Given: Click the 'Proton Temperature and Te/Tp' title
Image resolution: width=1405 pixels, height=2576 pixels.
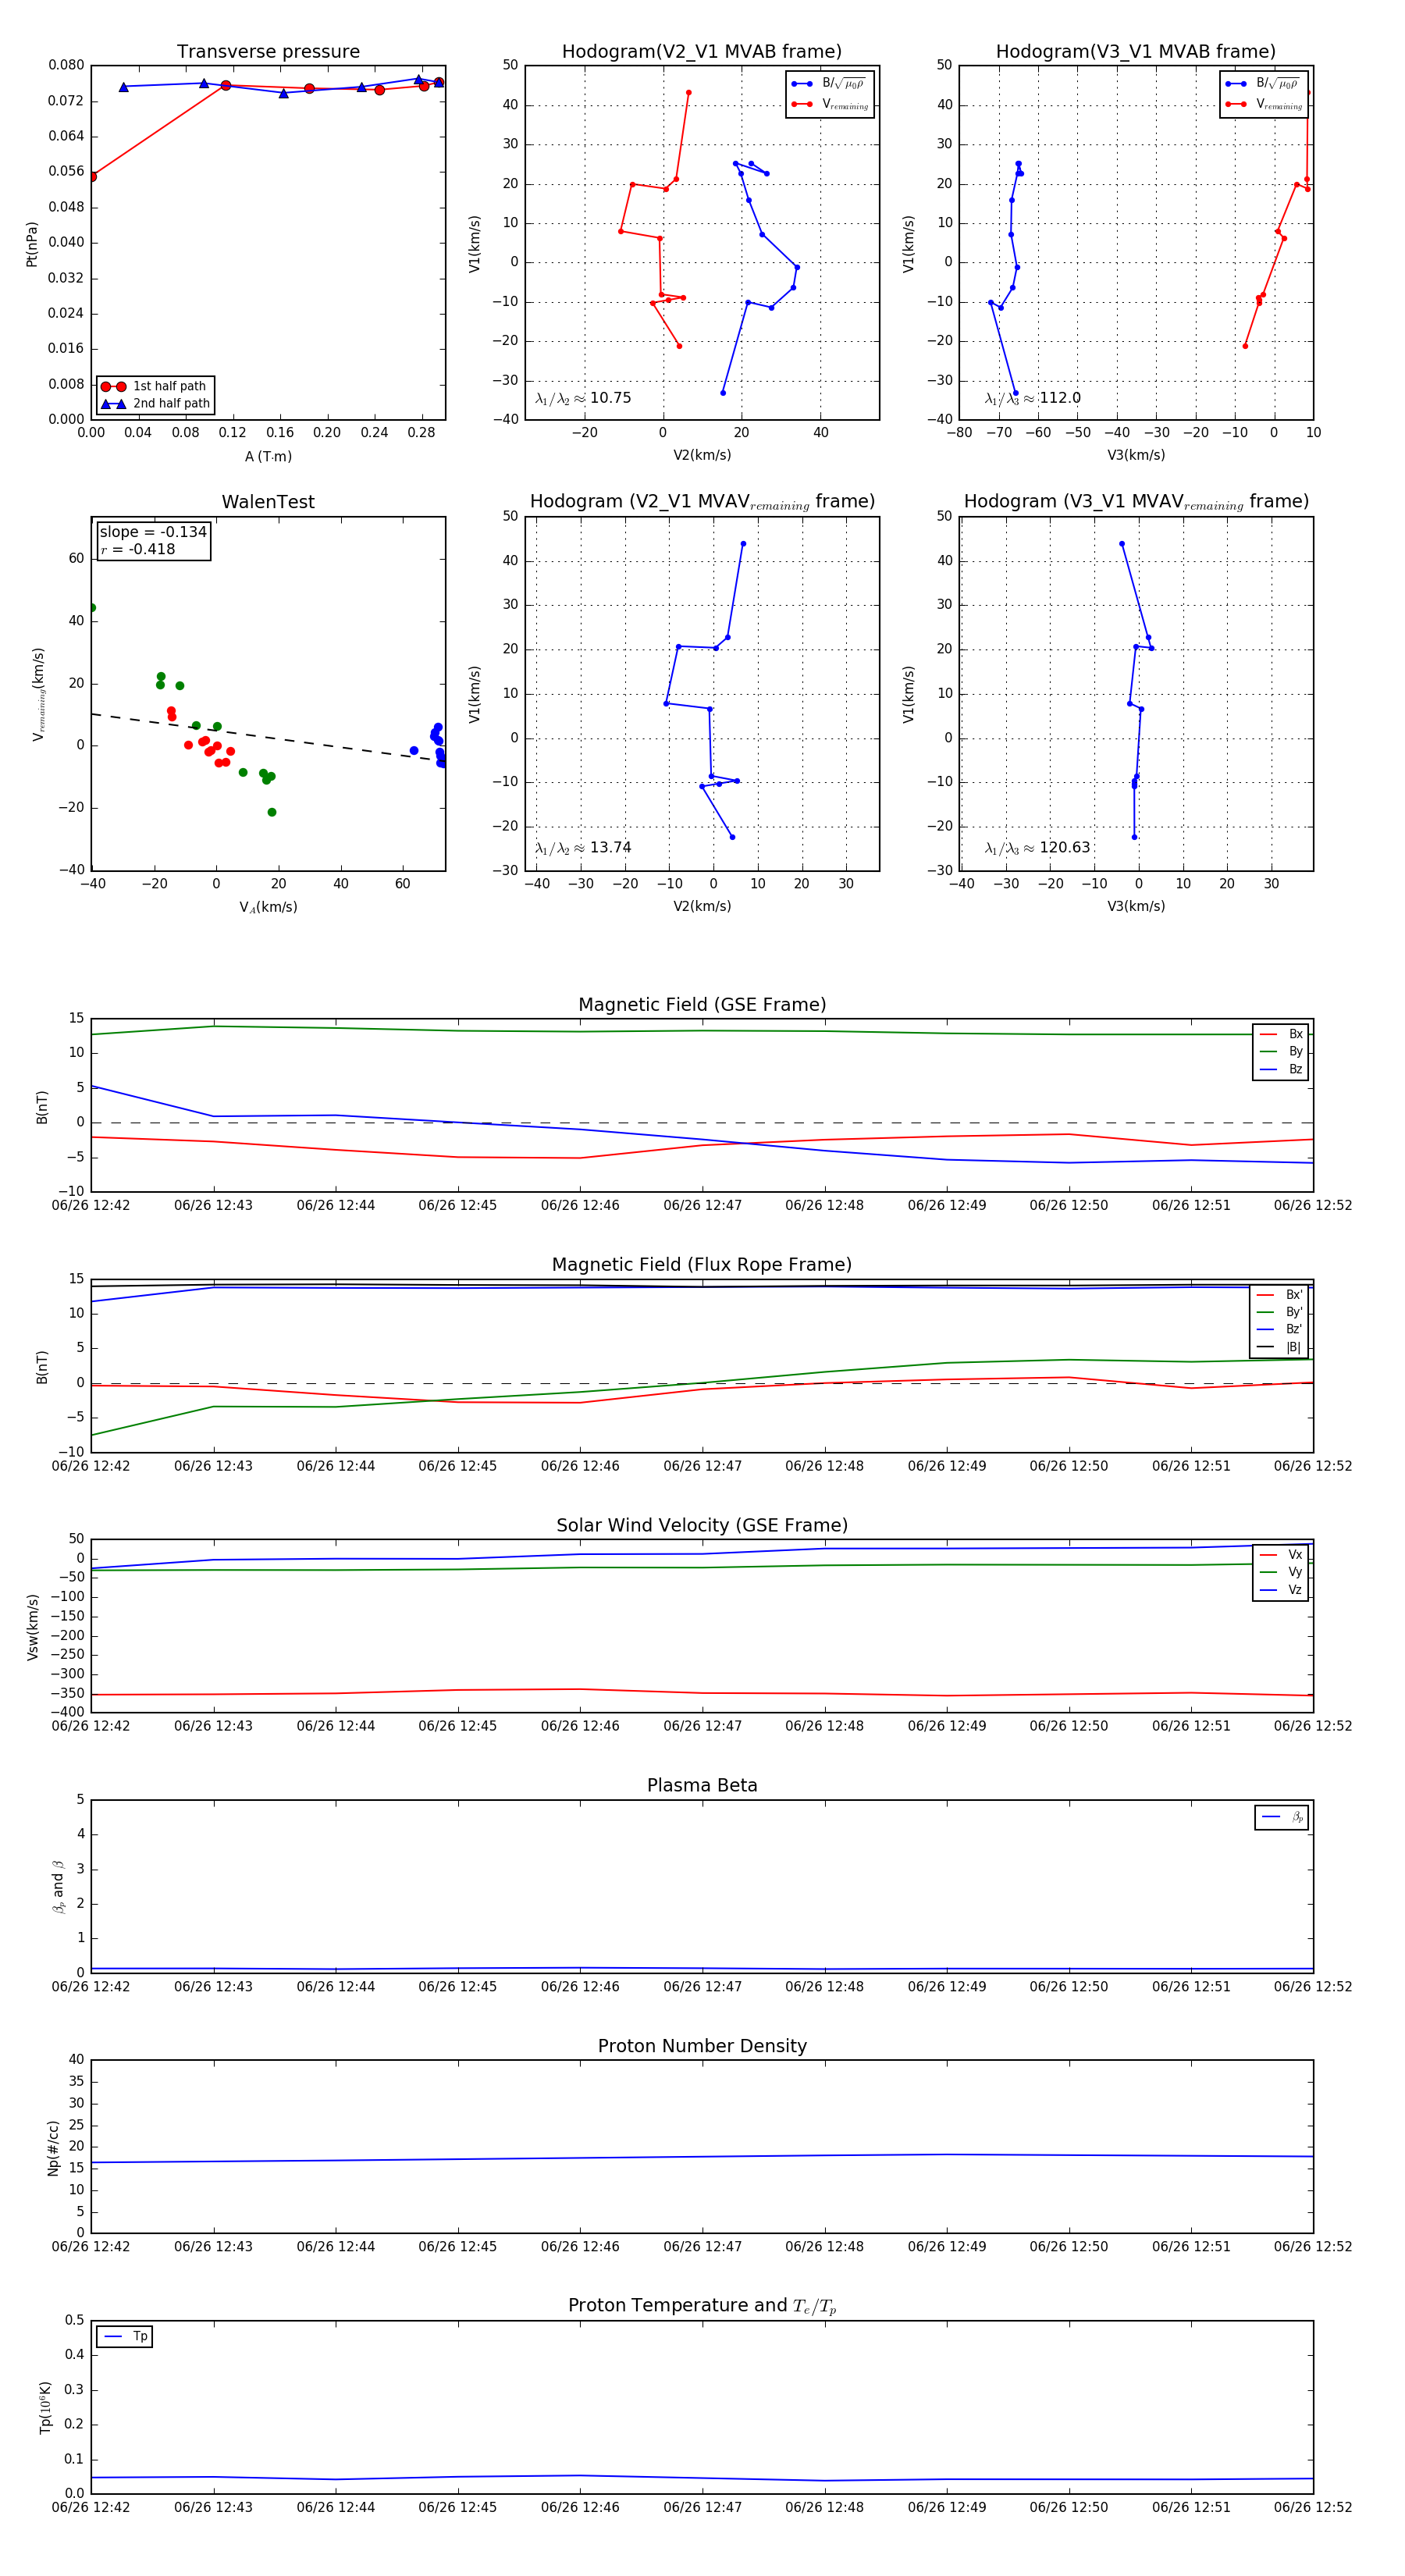Looking at the screenshot, I should [702, 2306].
